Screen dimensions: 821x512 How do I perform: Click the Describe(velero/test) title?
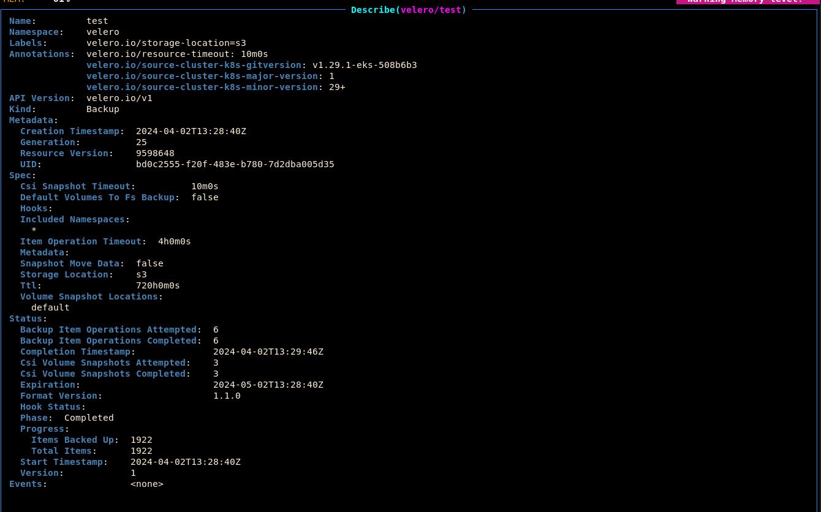407,10
